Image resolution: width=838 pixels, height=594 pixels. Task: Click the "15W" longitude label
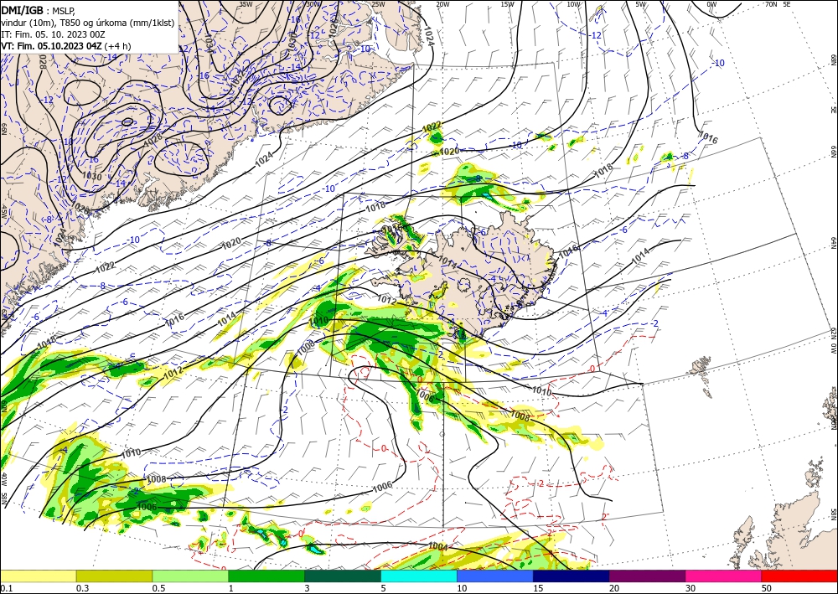(x=508, y=4)
